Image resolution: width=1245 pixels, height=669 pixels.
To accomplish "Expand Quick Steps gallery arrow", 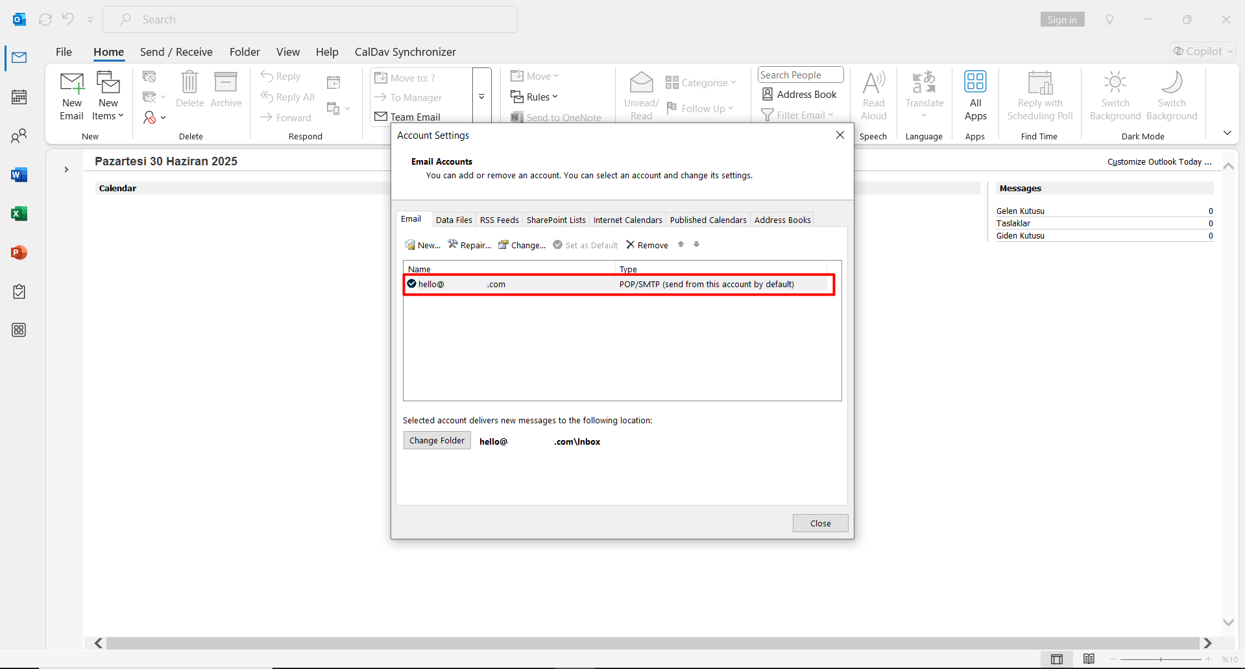I will 481,97.
